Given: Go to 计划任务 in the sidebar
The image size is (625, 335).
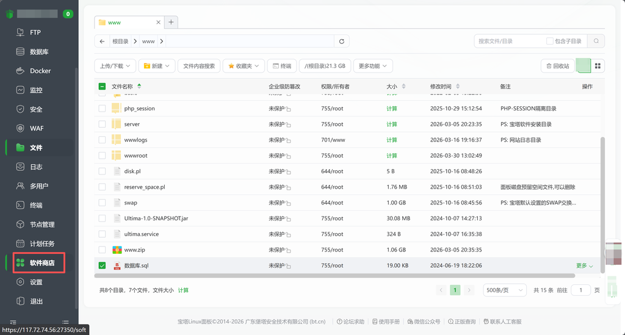Looking at the screenshot, I should (x=42, y=243).
